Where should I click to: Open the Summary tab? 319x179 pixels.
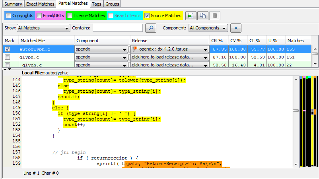tap(13, 4)
